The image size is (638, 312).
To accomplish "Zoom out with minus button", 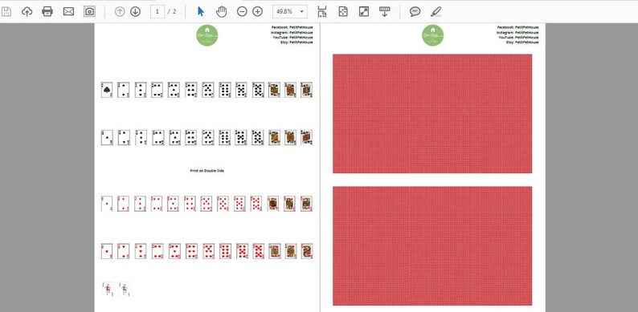I will (x=242, y=11).
